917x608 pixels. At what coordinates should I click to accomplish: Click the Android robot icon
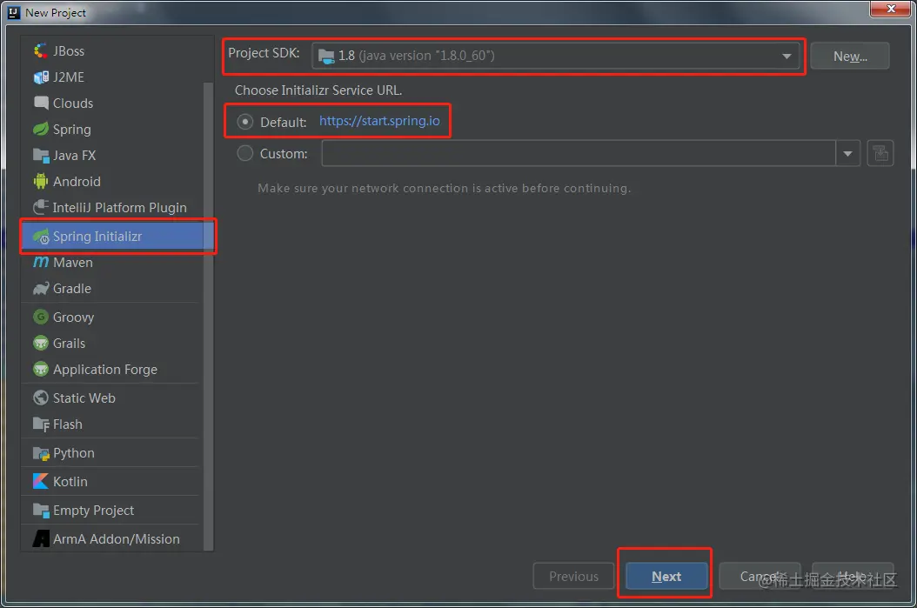[x=40, y=181]
